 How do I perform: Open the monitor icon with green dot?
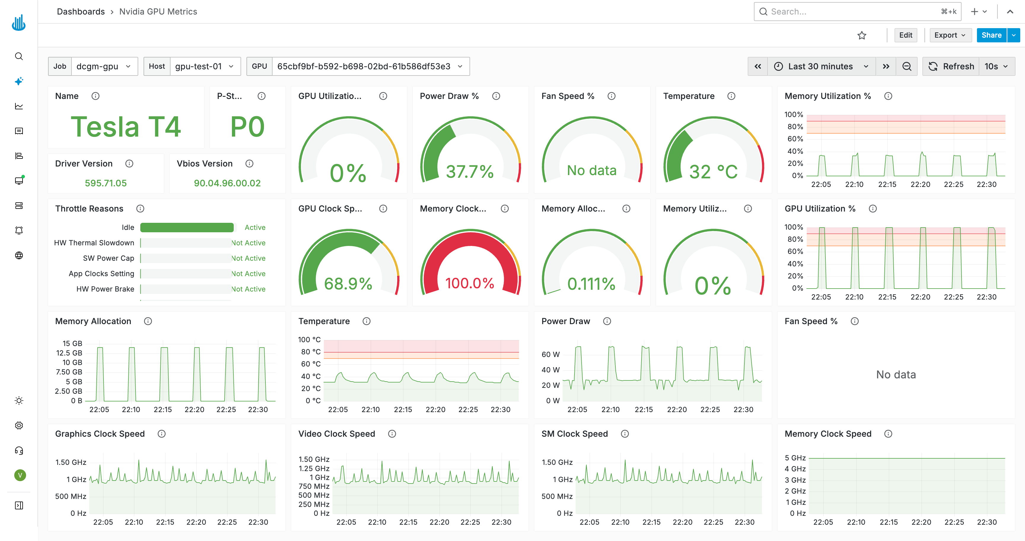19,181
